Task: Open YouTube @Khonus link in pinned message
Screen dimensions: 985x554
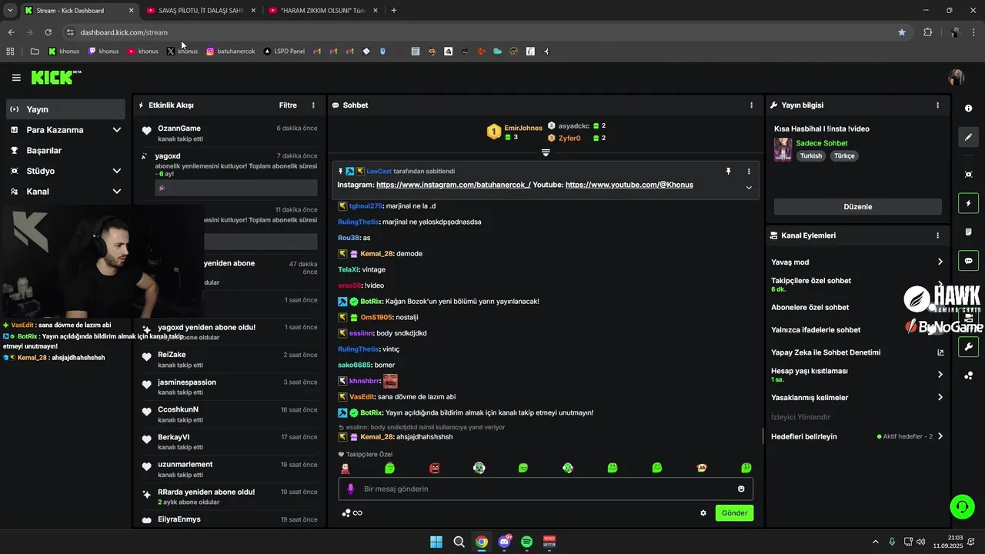Action: [629, 185]
